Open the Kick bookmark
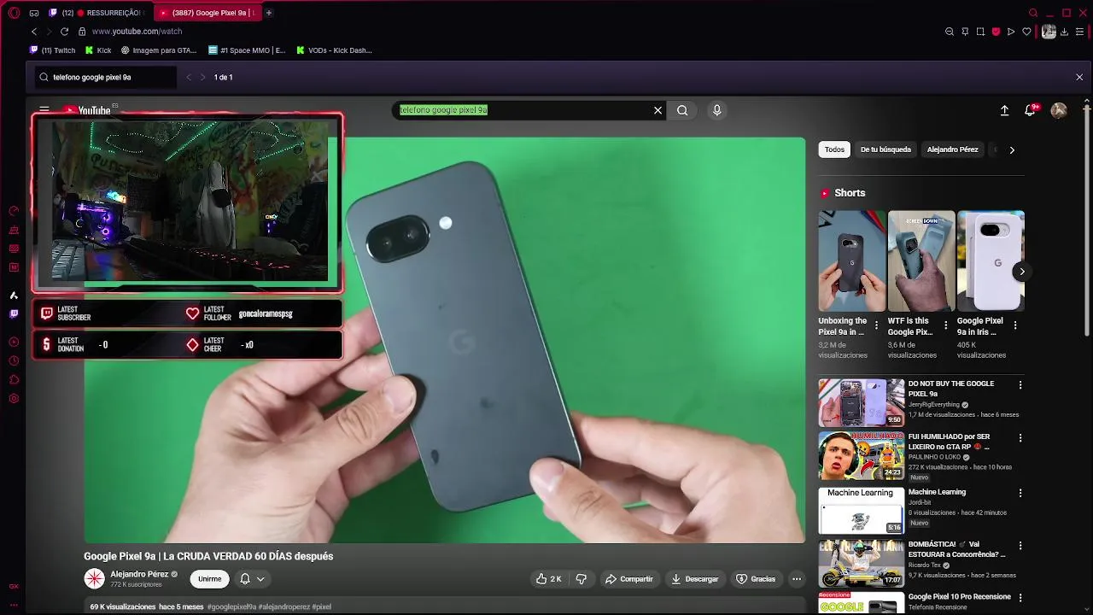The height and width of the screenshot is (615, 1093). coord(98,50)
